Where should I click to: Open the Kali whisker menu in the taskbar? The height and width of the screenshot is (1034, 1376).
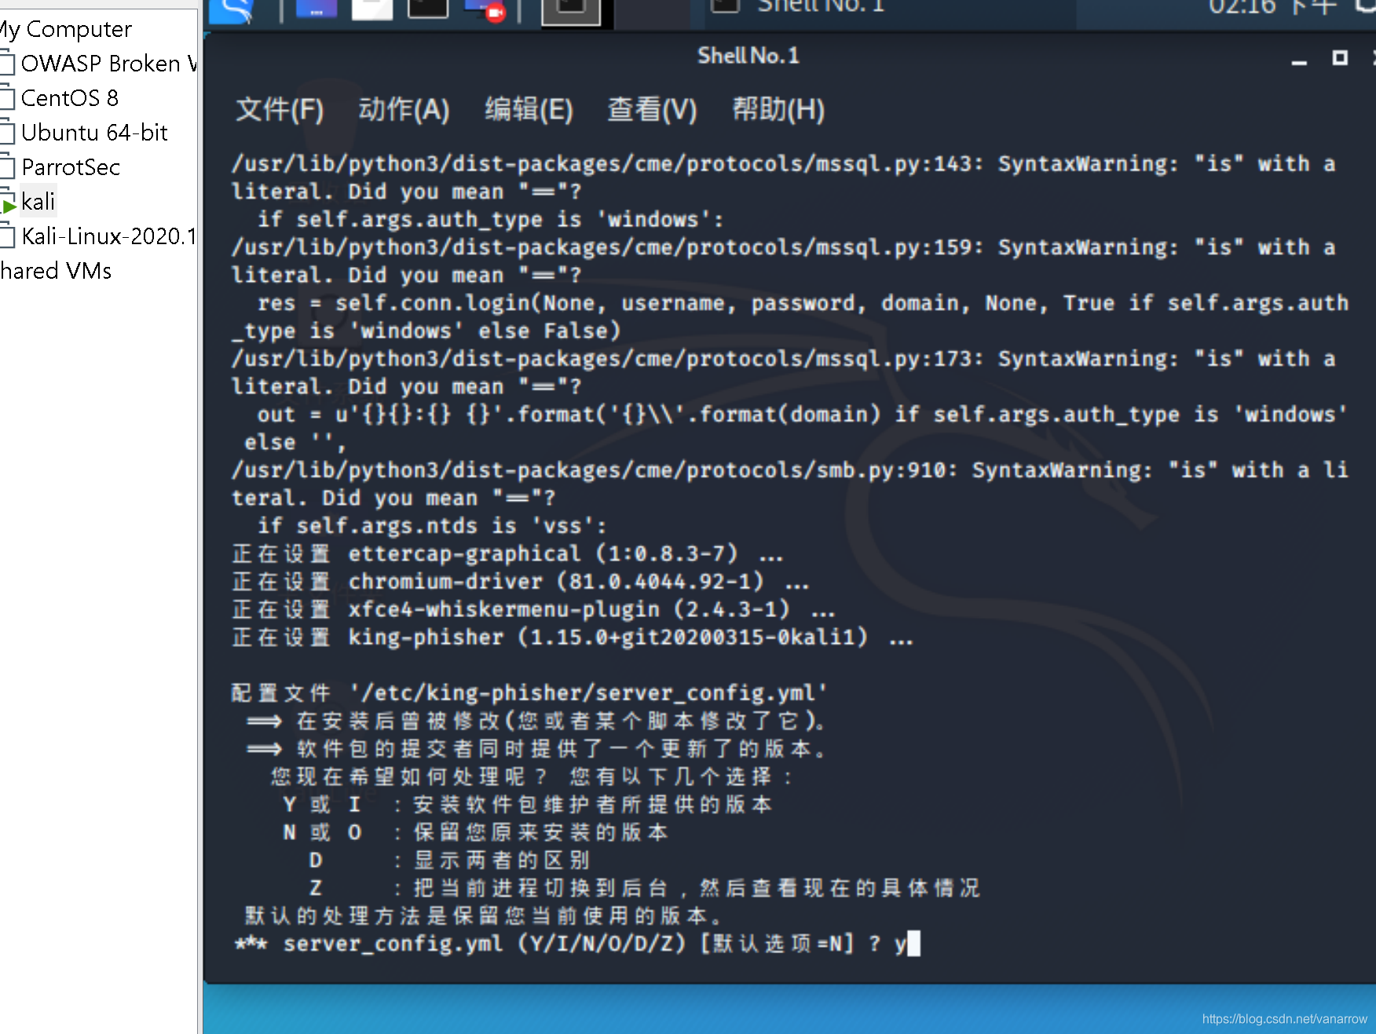[x=232, y=8]
